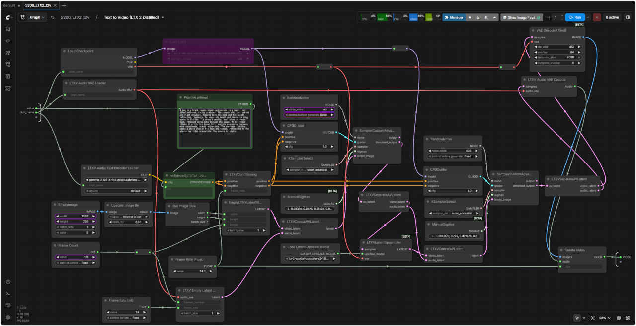The height and width of the screenshot is (326, 636).
Task: Collapse the first RandomNoise node with seed 45
Action: (x=284, y=98)
